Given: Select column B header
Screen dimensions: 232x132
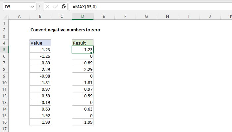Looking at the screenshot, I should (x=40, y=16).
